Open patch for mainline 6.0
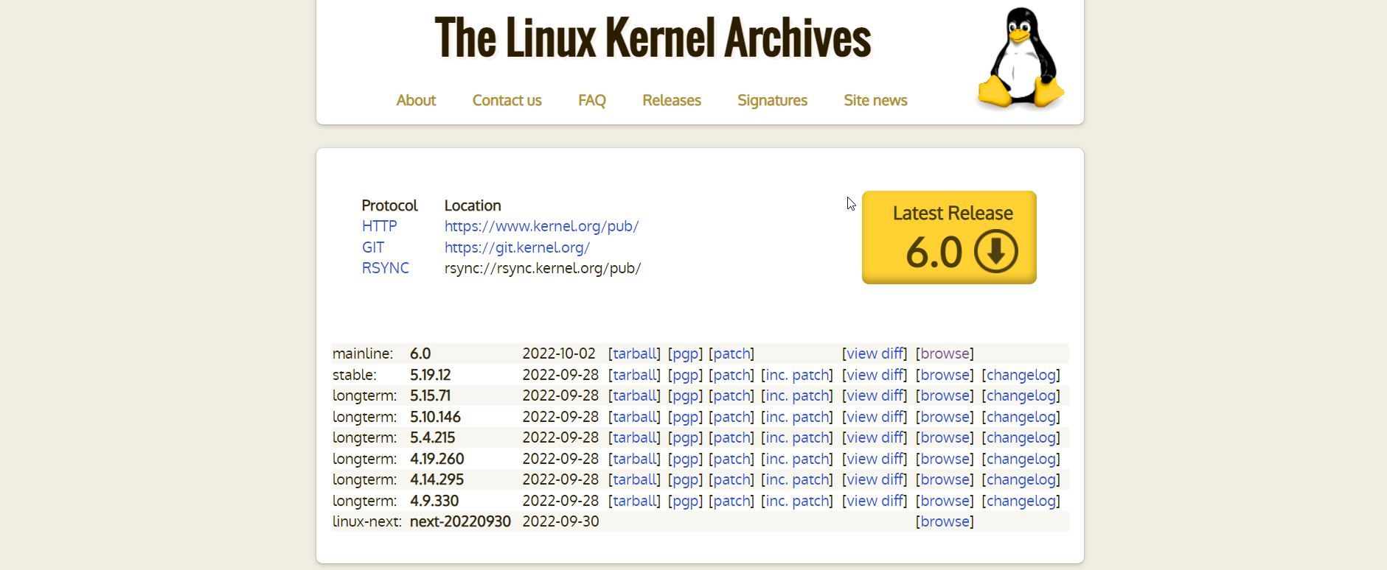The image size is (1387, 570). (x=731, y=354)
